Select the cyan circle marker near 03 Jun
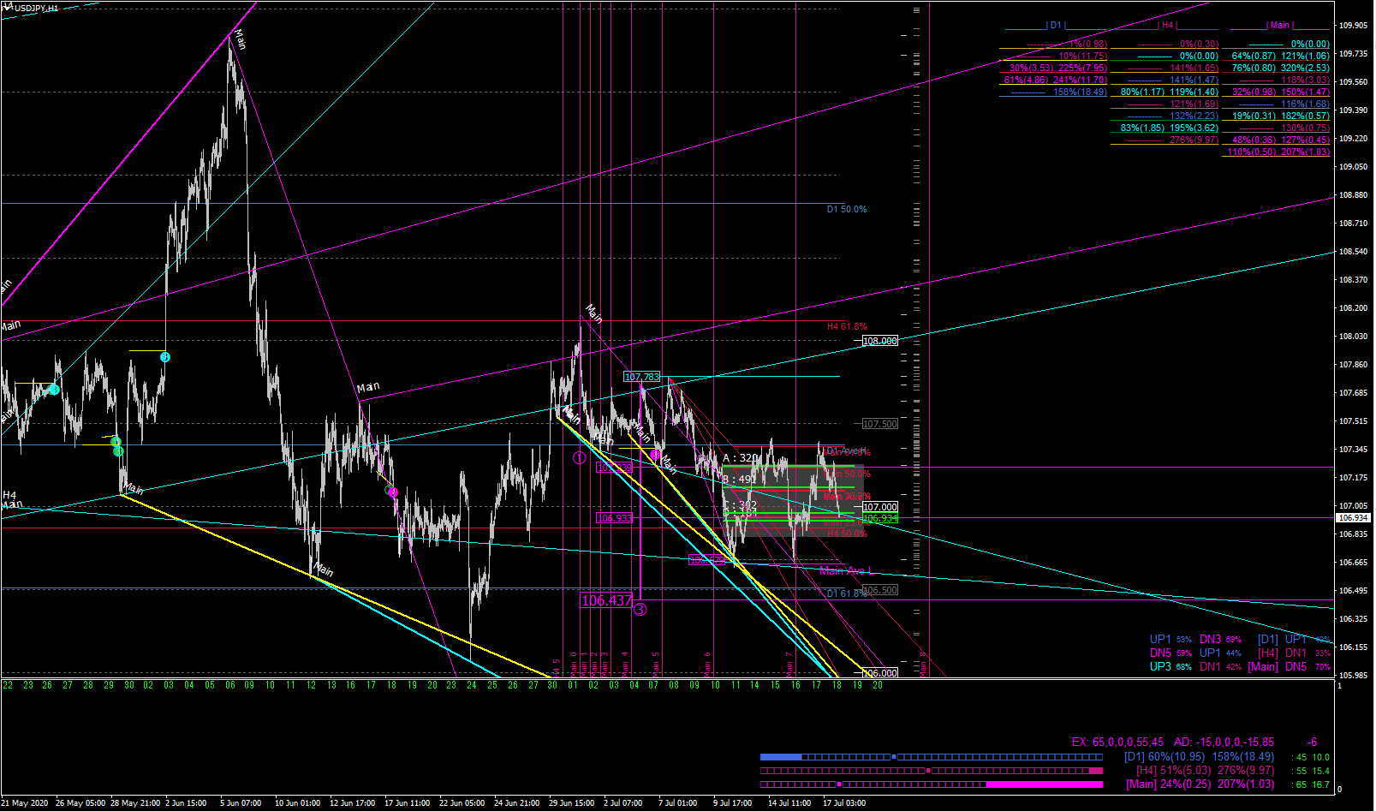Image resolution: width=1376 pixels, height=811 pixels. [x=165, y=357]
